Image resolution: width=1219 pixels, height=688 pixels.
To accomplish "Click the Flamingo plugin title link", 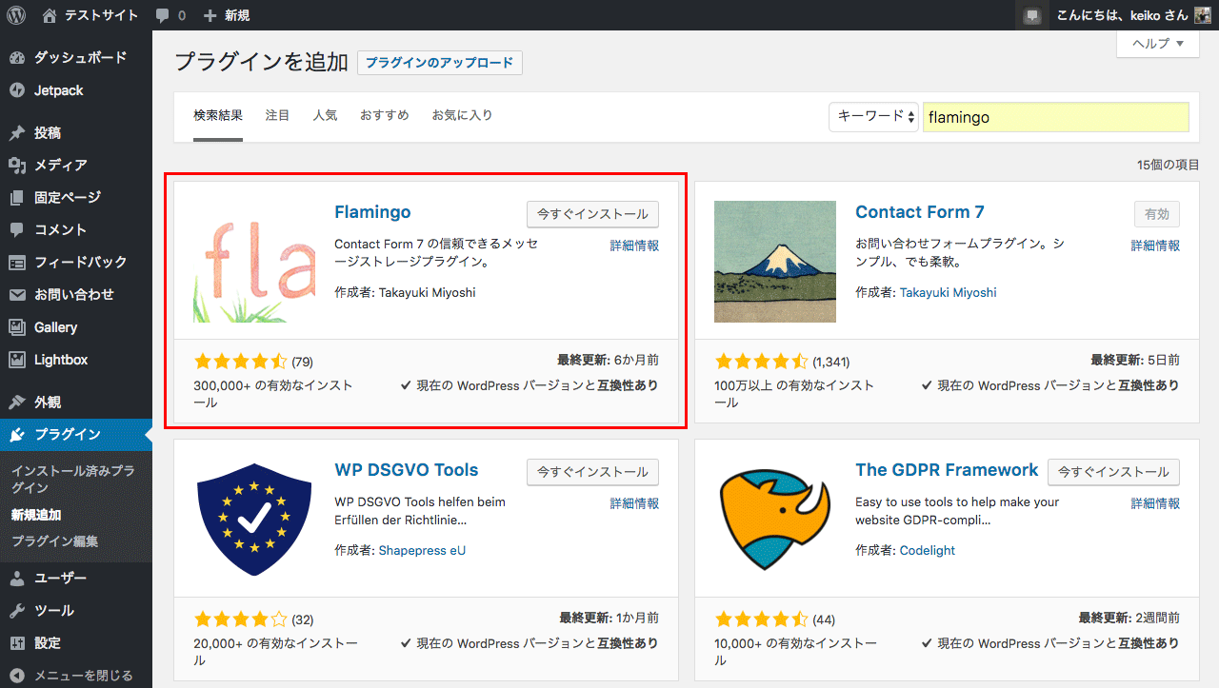I will [372, 212].
